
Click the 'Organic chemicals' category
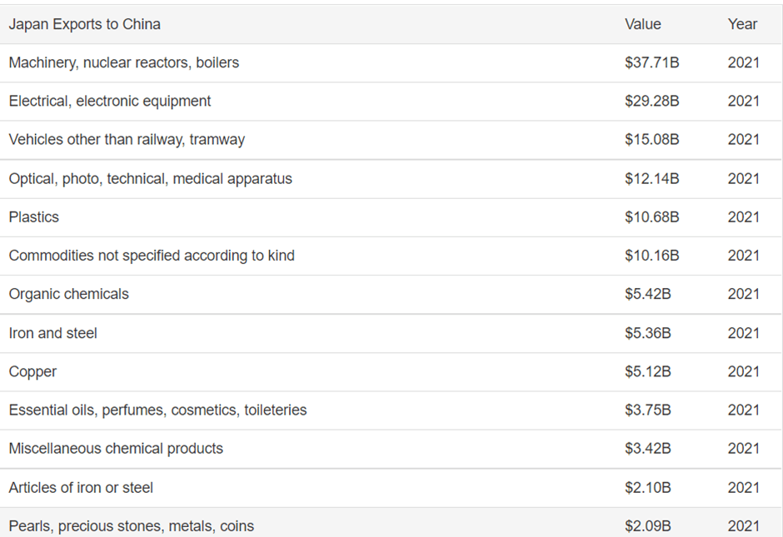click(69, 294)
